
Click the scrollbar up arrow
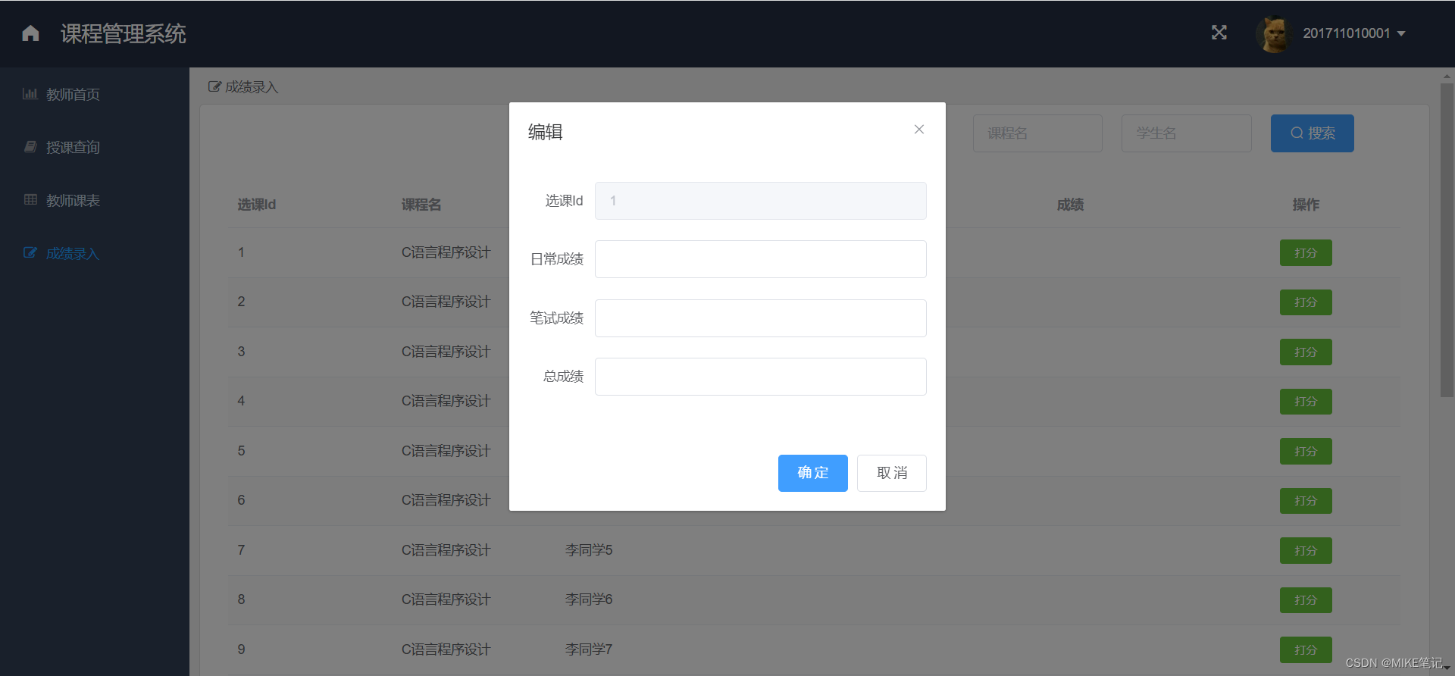[x=1447, y=76]
